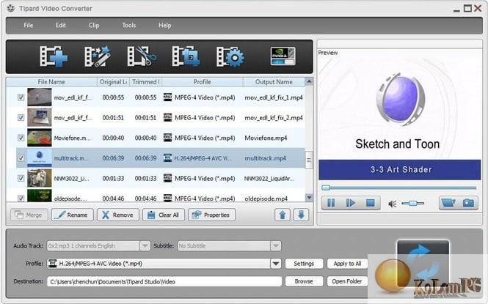Mute the preview speaker icon
Image resolution: width=488 pixels, height=304 pixels.
coord(392,204)
